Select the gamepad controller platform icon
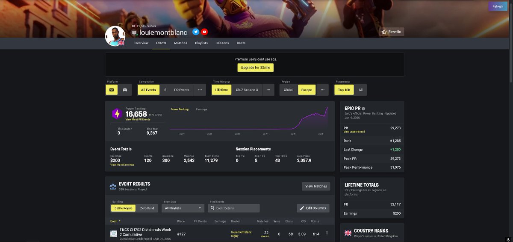513x242 pixels. pyautogui.click(x=125, y=90)
